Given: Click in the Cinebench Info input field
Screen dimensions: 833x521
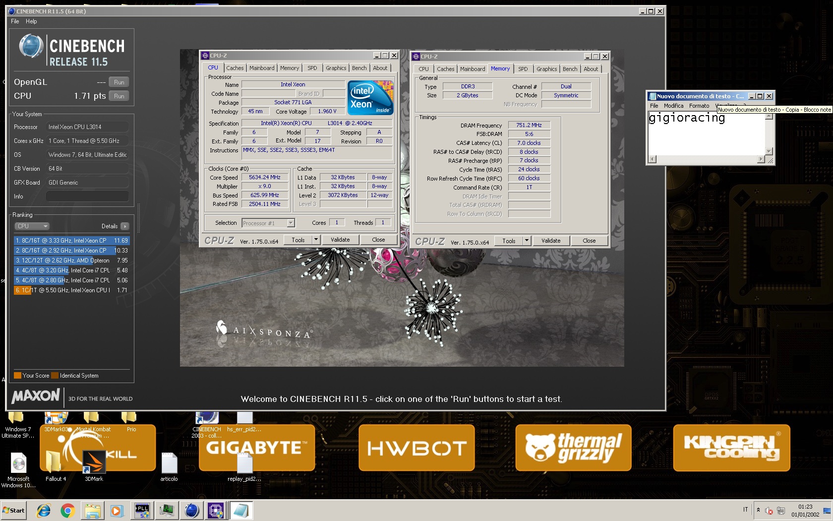Looking at the screenshot, I should point(87,196).
